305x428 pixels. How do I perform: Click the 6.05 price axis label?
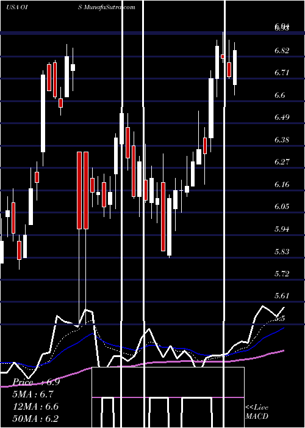282,207
